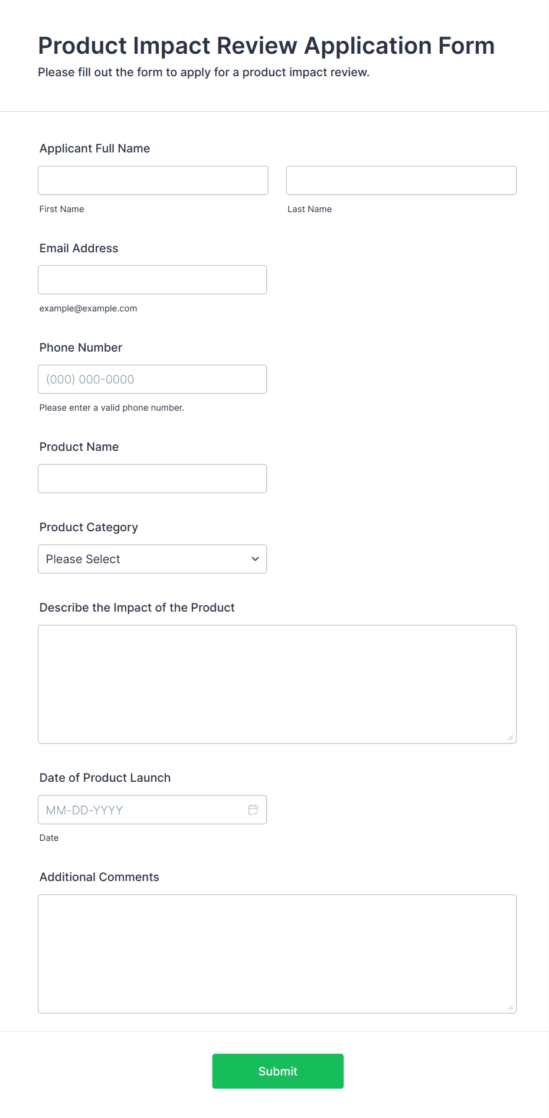
Task: Open the calendar date picker icon
Action: click(x=253, y=810)
